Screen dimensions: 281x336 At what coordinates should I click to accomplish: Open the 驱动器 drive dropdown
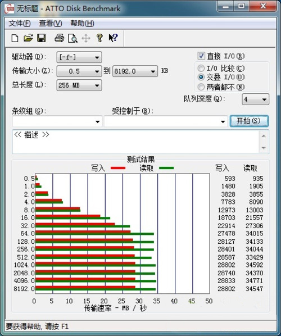point(79,57)
